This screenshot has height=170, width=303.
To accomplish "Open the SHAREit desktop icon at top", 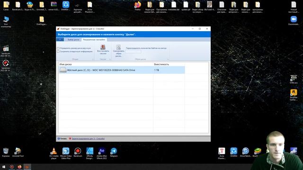I will 66,6.
